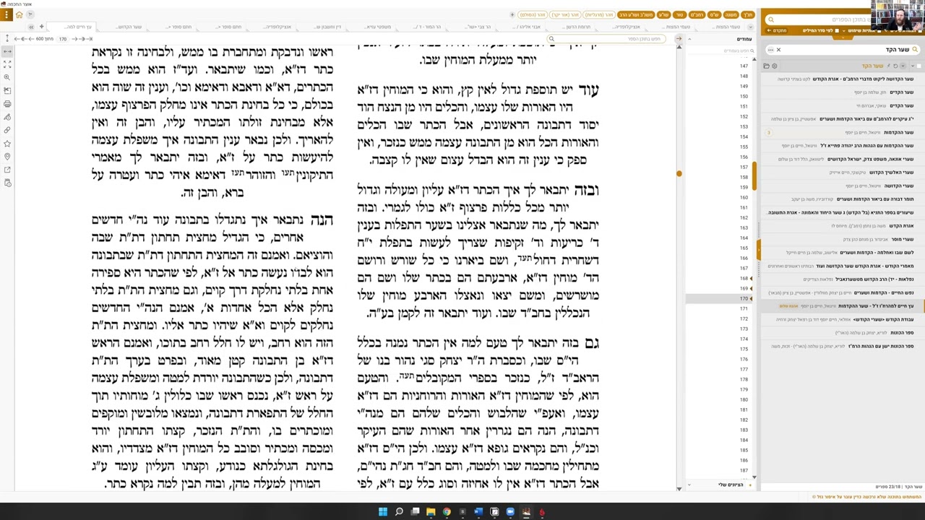925x520 pixels.
Task: Open results settings gear icon
Action: click(x=775, y=66)
